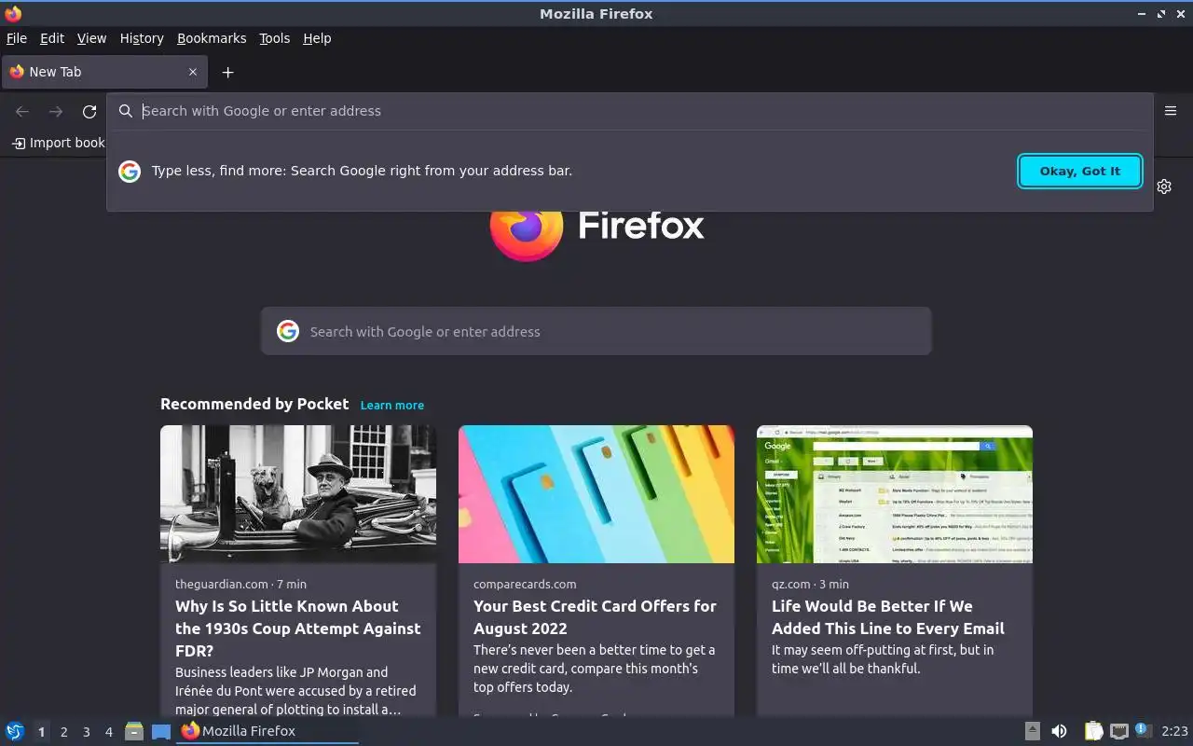Click Life Would Be Better If We headline

(x=888, y=617)
